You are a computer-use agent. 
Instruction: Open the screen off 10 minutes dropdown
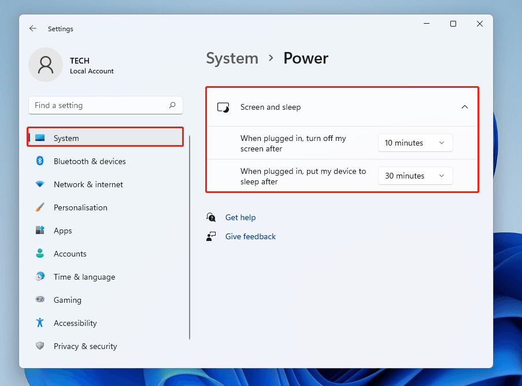point(415,143)
